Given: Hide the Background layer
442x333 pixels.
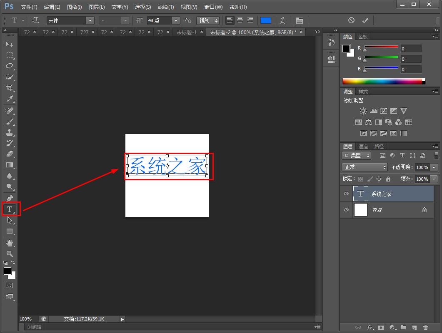Looking at the screenshot, I should (x=346, y=210).
